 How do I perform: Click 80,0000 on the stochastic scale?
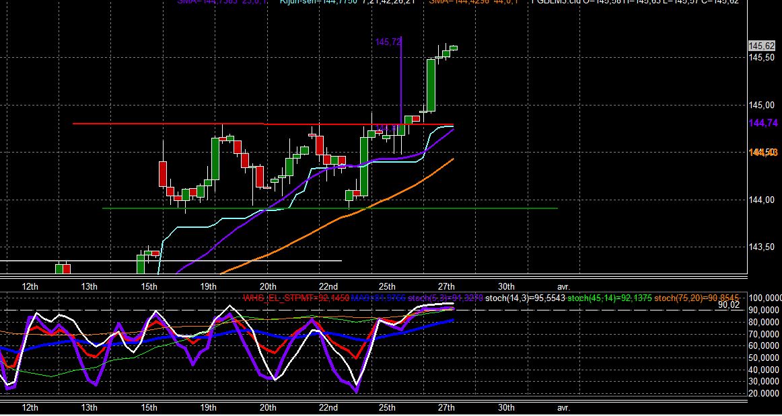765,322
